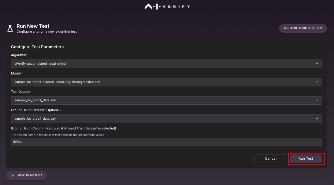Click the Ground Truth Column label
The height and width of the screenshot is (185, 334).
click(64, 129)
